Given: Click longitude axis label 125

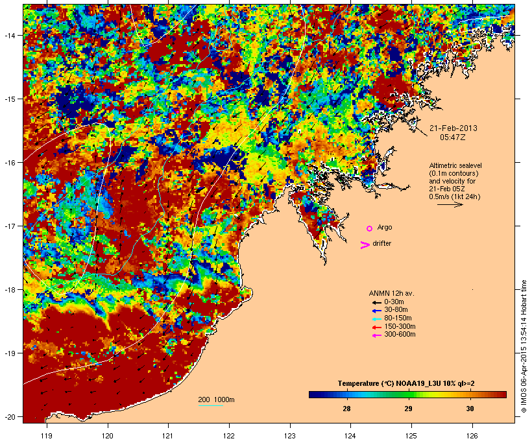Looking at the screenshot, I should pos(411,436).
